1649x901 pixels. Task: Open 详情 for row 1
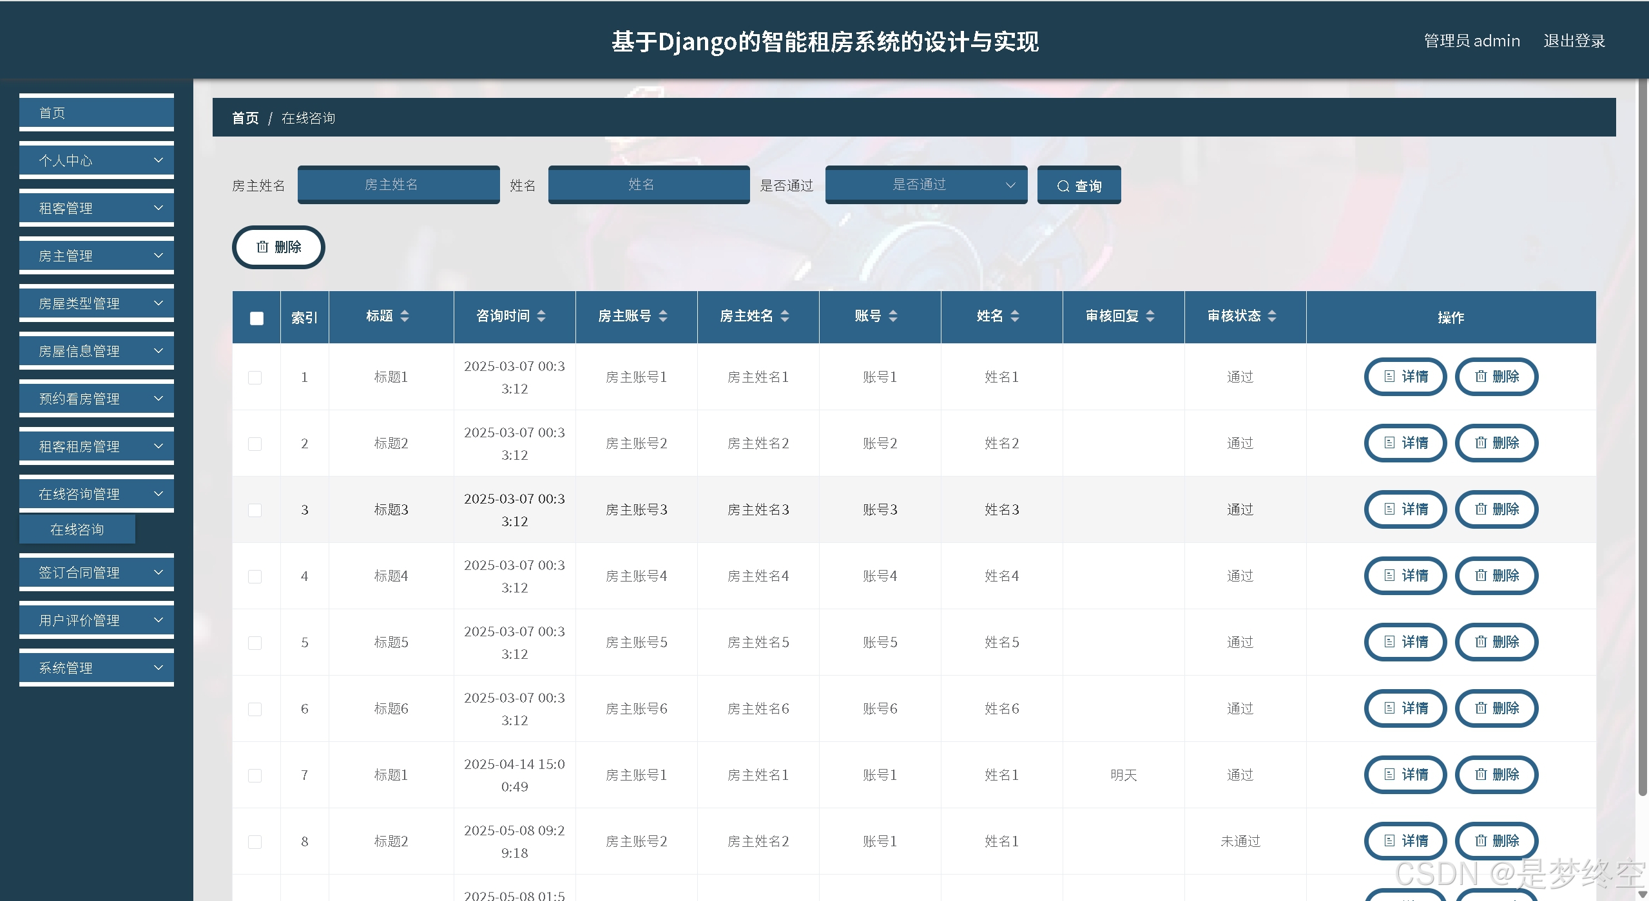(1405, 377)
